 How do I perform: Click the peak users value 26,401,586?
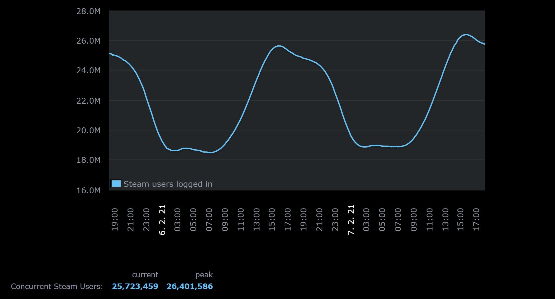tap(190, 286)
